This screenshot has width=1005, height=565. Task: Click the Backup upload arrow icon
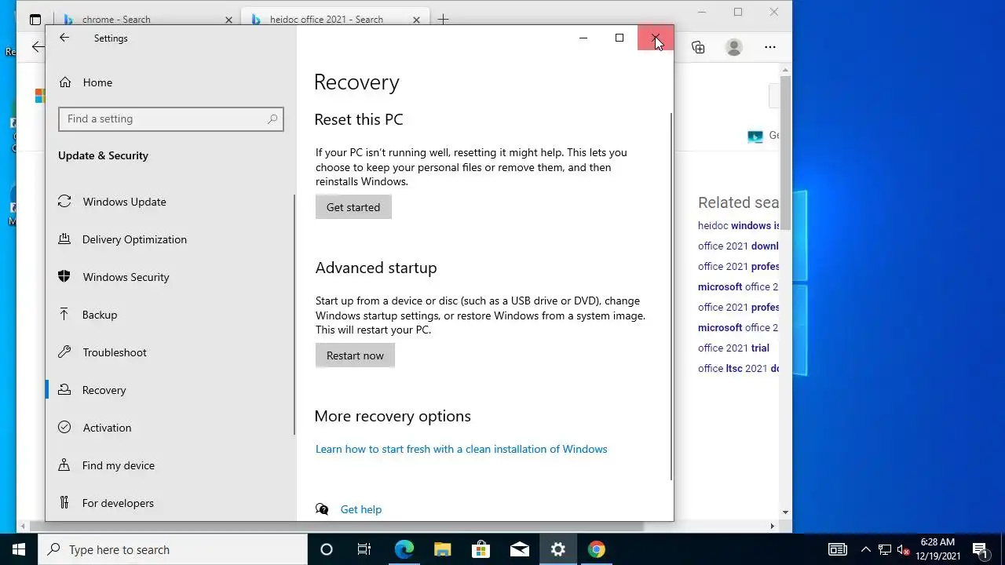64,315
